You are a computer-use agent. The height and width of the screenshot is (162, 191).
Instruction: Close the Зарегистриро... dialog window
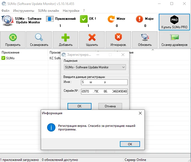click(123, 55)
